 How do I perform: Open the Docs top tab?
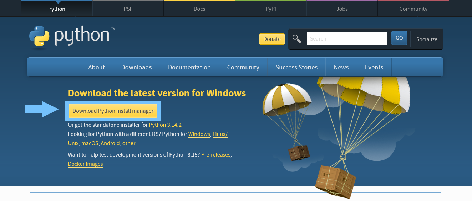pyautogui.click(x=199, y=9)
